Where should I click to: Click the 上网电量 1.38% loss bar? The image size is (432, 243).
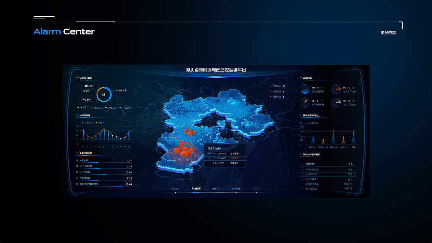point(104,161)
